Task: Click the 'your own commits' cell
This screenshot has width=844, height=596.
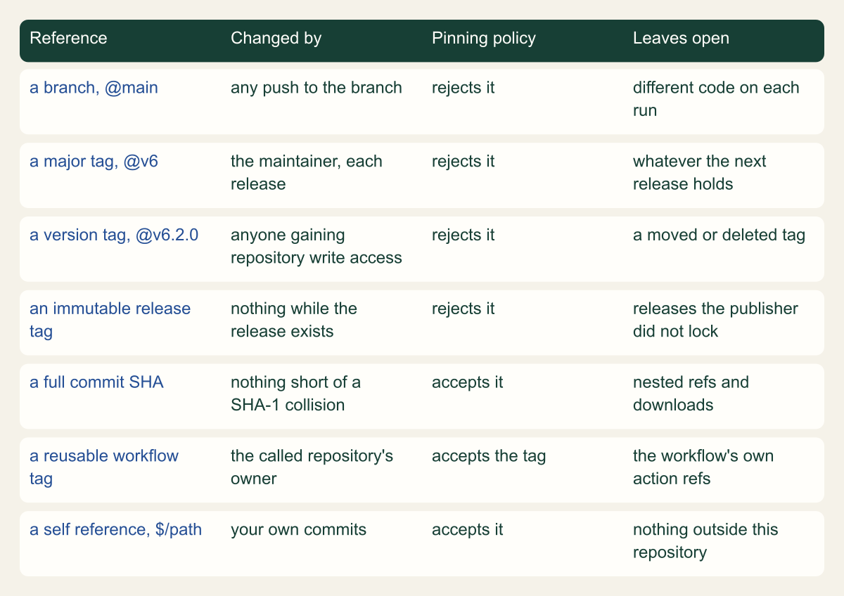Action: click(298, 529)
